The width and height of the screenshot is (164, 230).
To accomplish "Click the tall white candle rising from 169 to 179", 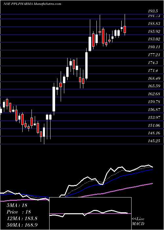I will pyautogui.click(x=87, y=65).
